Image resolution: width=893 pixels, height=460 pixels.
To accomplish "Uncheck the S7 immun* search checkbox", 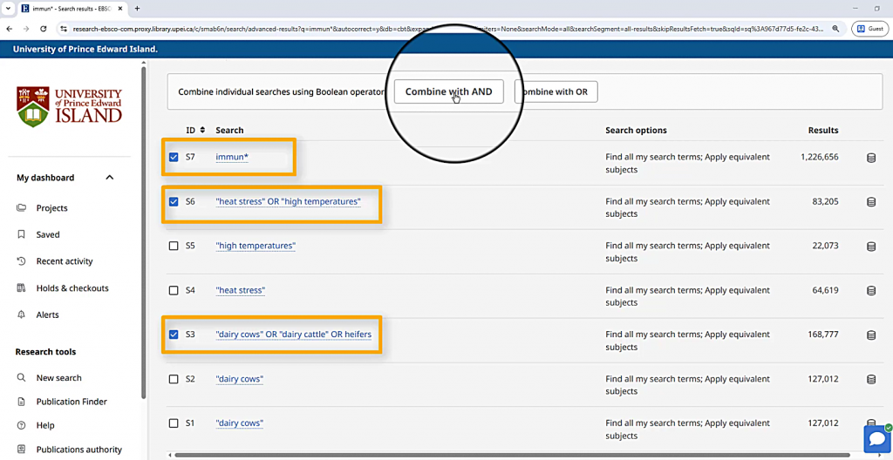I will [x=174, y=158].
